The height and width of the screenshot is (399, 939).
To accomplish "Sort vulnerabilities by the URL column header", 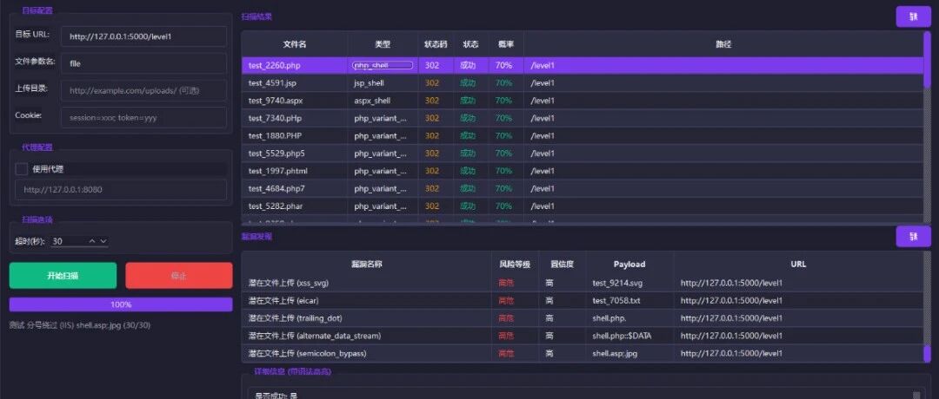I will [798, 264].
